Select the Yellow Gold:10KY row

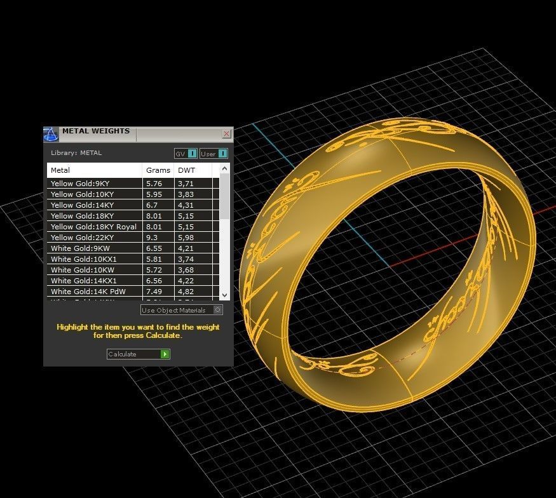133,194
